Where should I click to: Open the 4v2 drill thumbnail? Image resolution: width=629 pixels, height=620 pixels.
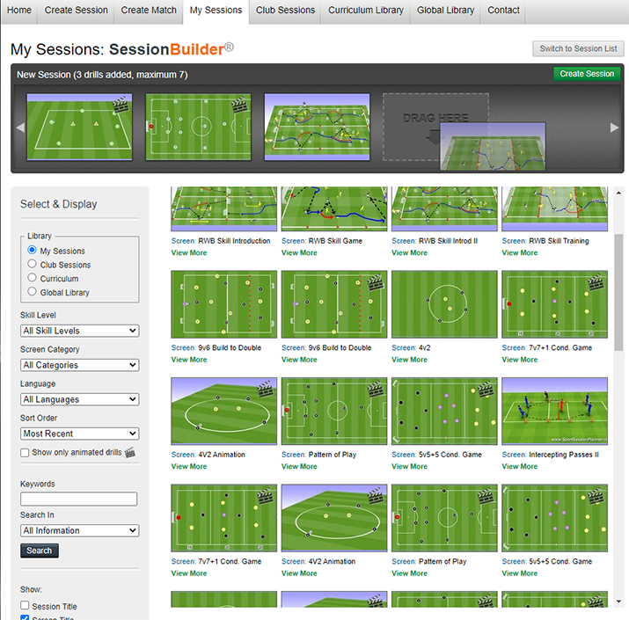point(444,304)
